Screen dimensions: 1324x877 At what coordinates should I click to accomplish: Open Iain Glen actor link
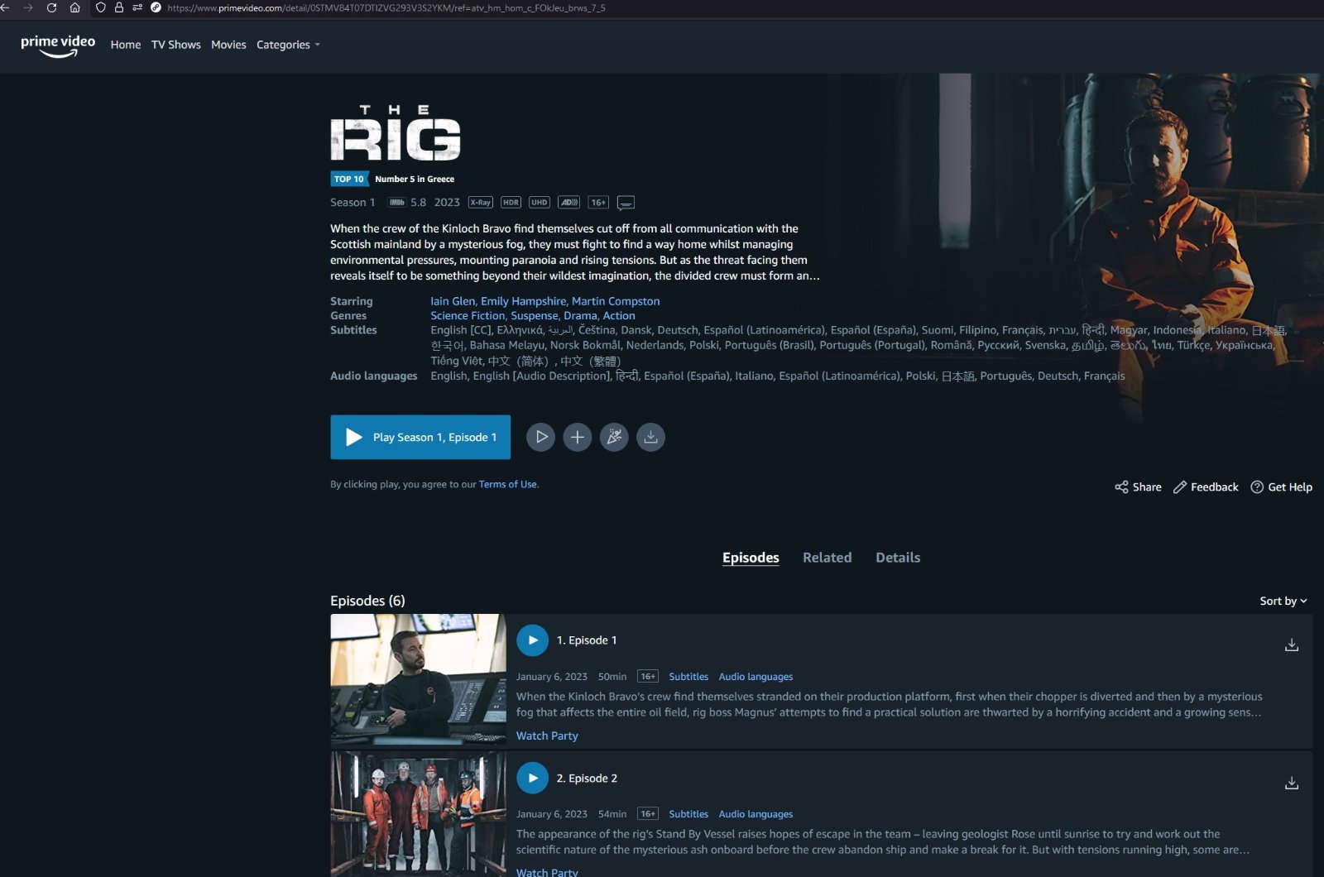point(453,301)
